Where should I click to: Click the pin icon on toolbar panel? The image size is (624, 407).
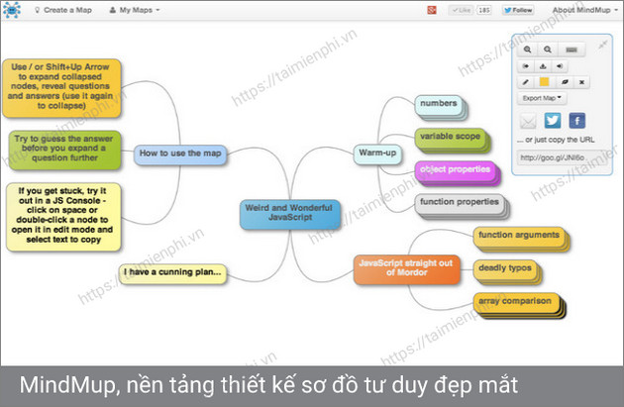point(604,46)
